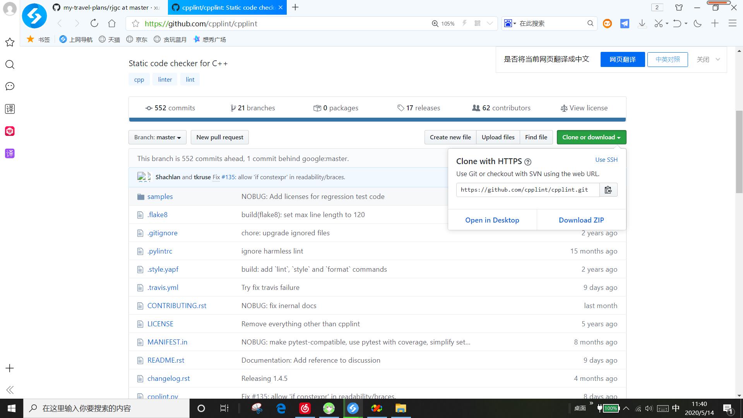
Task: Switch clone method via Use SSH
Action: (x=606, y=159)
